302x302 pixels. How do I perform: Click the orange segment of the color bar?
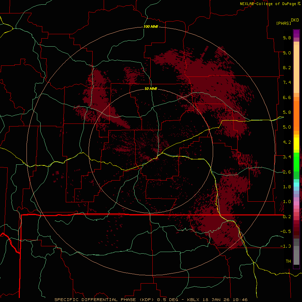pos(296,115)
